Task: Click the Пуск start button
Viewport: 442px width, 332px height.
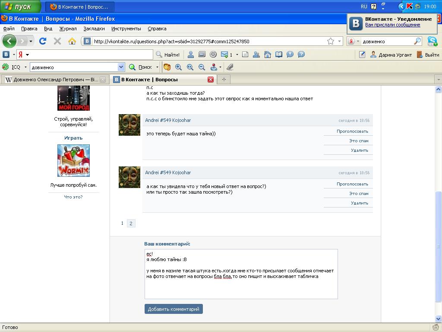Action: [x=20, y=6]
